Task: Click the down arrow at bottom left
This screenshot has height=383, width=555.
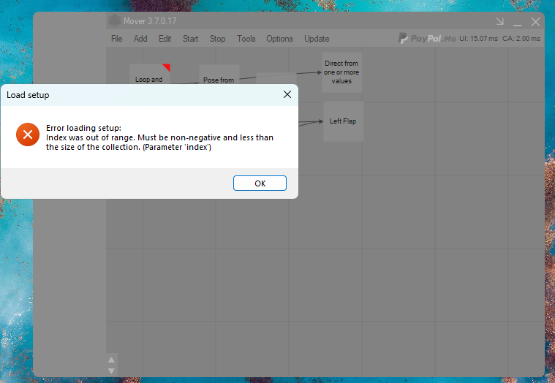Action: [x=111, y=371]
